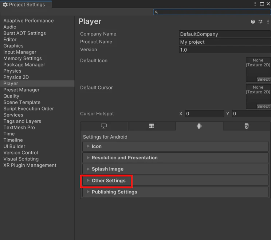The image size is (271, 240).
Task: Open Adaptive Performance settings
Action: (28, 20)
